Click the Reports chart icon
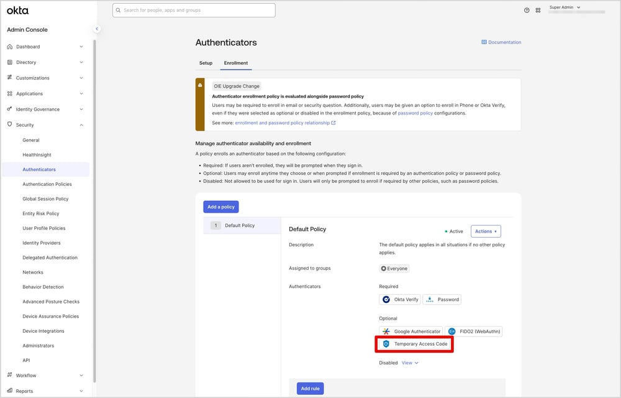The height and width of the screenshot is (398, 621). [9, 391]
